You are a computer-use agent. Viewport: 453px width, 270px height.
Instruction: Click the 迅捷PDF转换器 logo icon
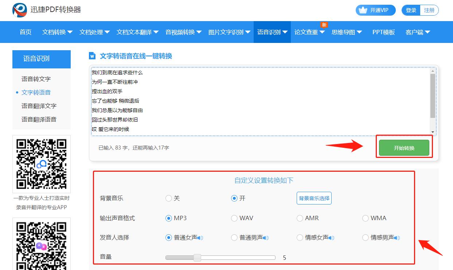click(19, 10)
